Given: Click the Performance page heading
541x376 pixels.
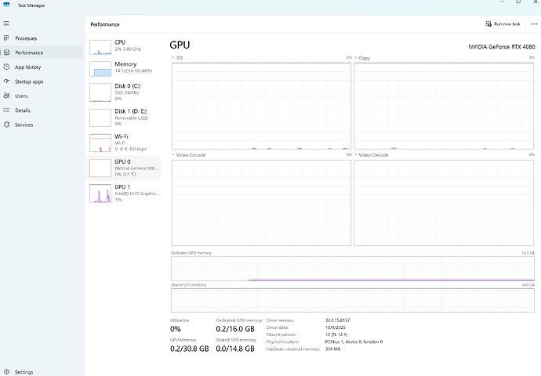Looking at the screenshot, I should pos(105,24).
